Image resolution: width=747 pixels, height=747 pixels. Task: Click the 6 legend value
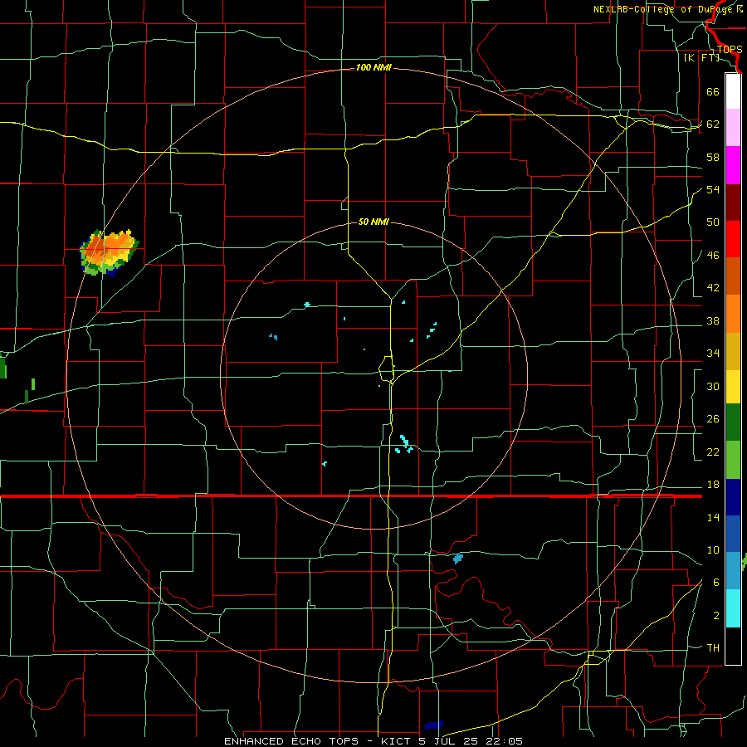click(x=716, y=583)
